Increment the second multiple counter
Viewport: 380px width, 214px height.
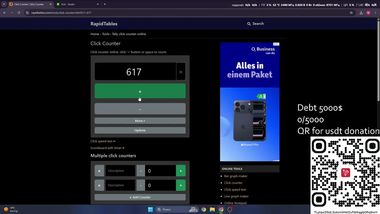pos(180,185)
